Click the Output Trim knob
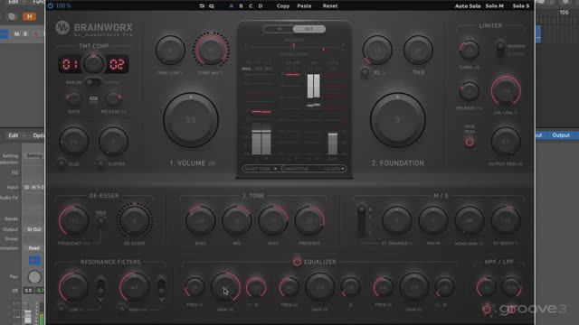579x325 pixels. click(506, 142)
